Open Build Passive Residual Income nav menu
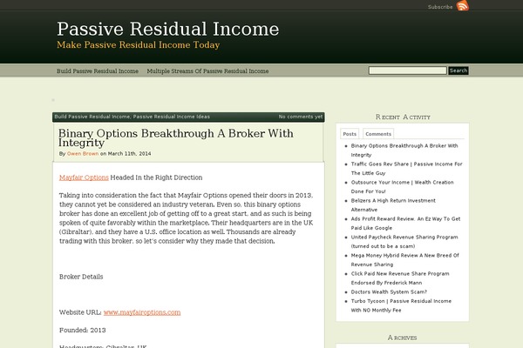 [x=98, y=71]
